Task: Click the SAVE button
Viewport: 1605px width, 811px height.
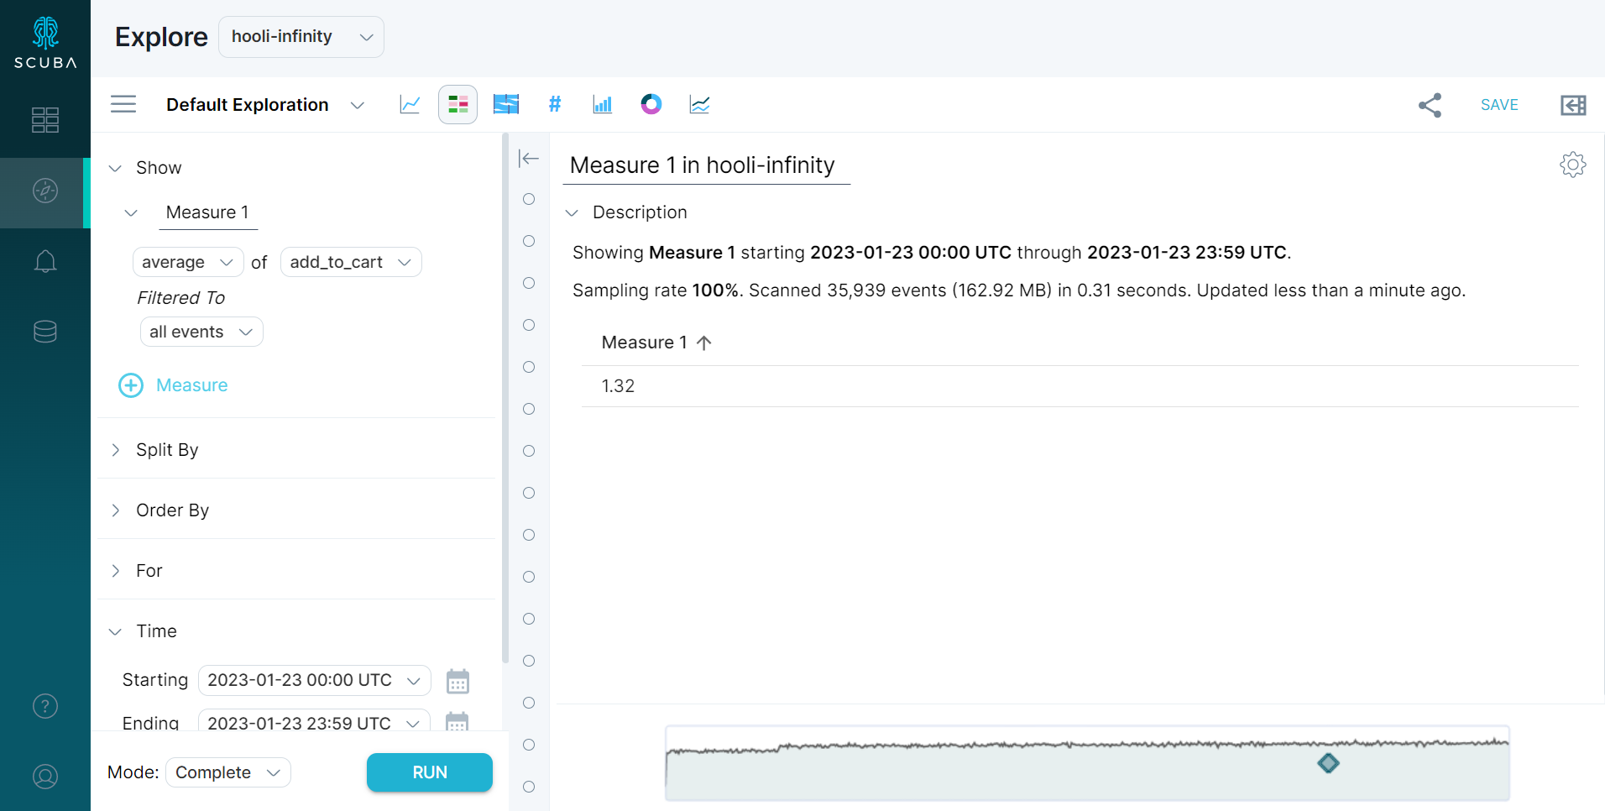Action: pyautogui.click(x=1499, y=105)
